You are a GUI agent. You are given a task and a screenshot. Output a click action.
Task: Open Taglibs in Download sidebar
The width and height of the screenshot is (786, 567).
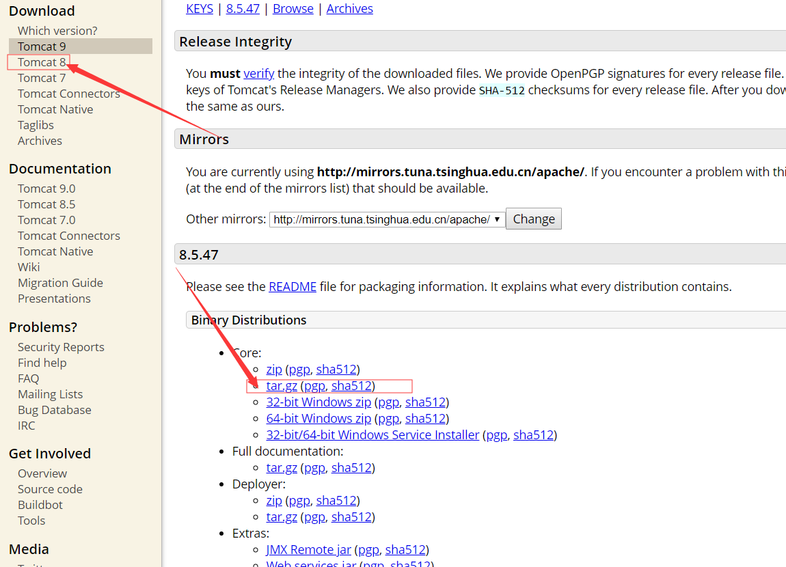pos(36,125)
